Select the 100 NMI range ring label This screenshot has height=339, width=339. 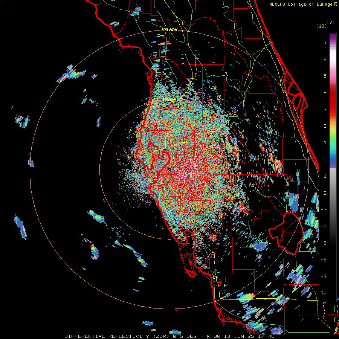pos(169,30)
